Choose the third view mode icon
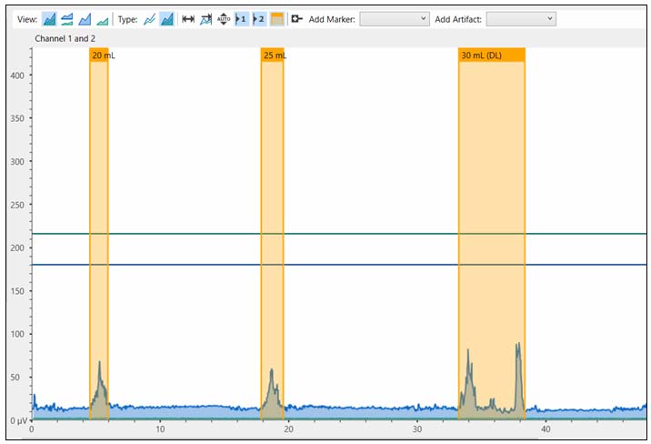 coord(85,19)
